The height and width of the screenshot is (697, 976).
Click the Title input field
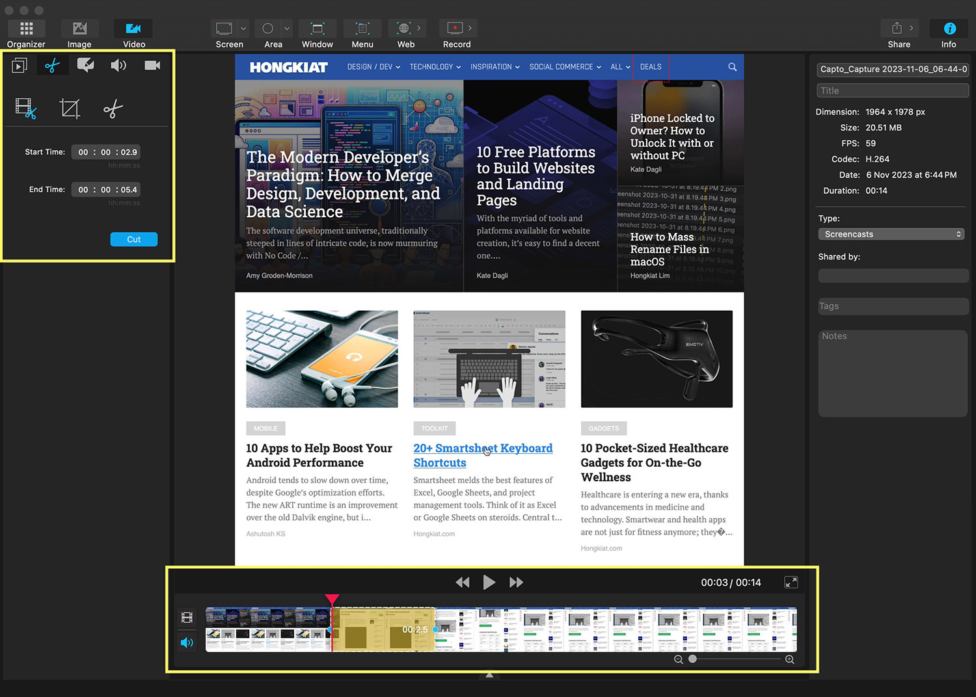tap(893, 91)
